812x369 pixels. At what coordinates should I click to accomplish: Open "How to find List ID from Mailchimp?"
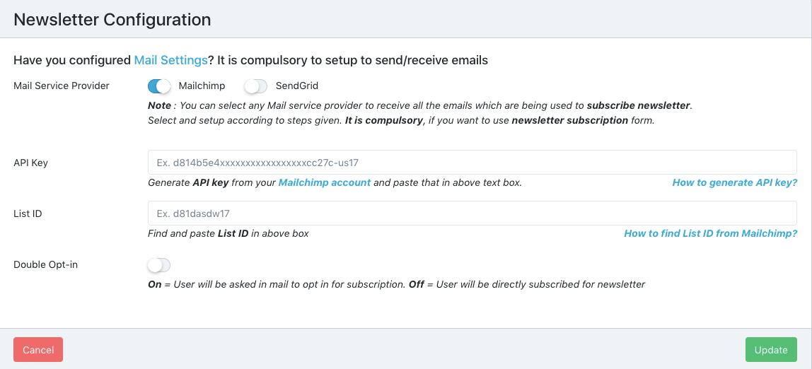pos(710,233)
